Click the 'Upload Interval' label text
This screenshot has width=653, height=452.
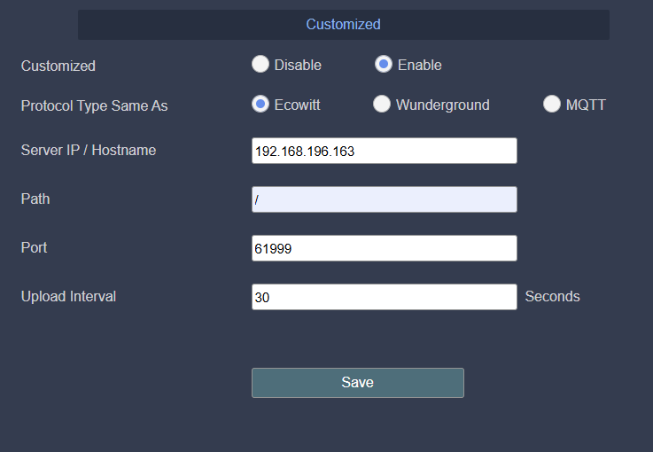[68, 297]
